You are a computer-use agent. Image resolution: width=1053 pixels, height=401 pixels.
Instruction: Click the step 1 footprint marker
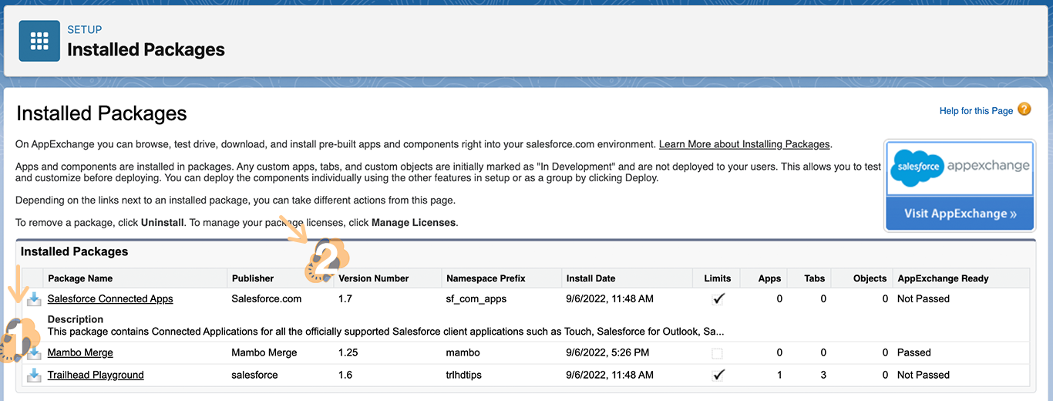[x=17, y=339]
